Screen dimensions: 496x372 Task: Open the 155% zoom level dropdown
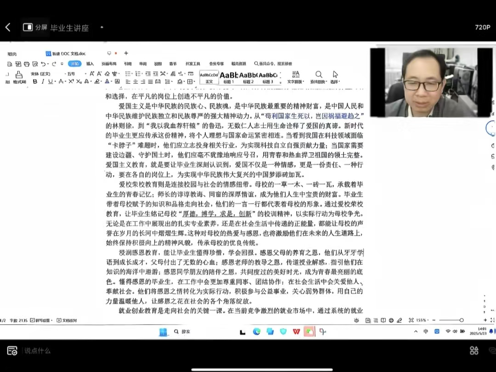(x=422, y=320)
